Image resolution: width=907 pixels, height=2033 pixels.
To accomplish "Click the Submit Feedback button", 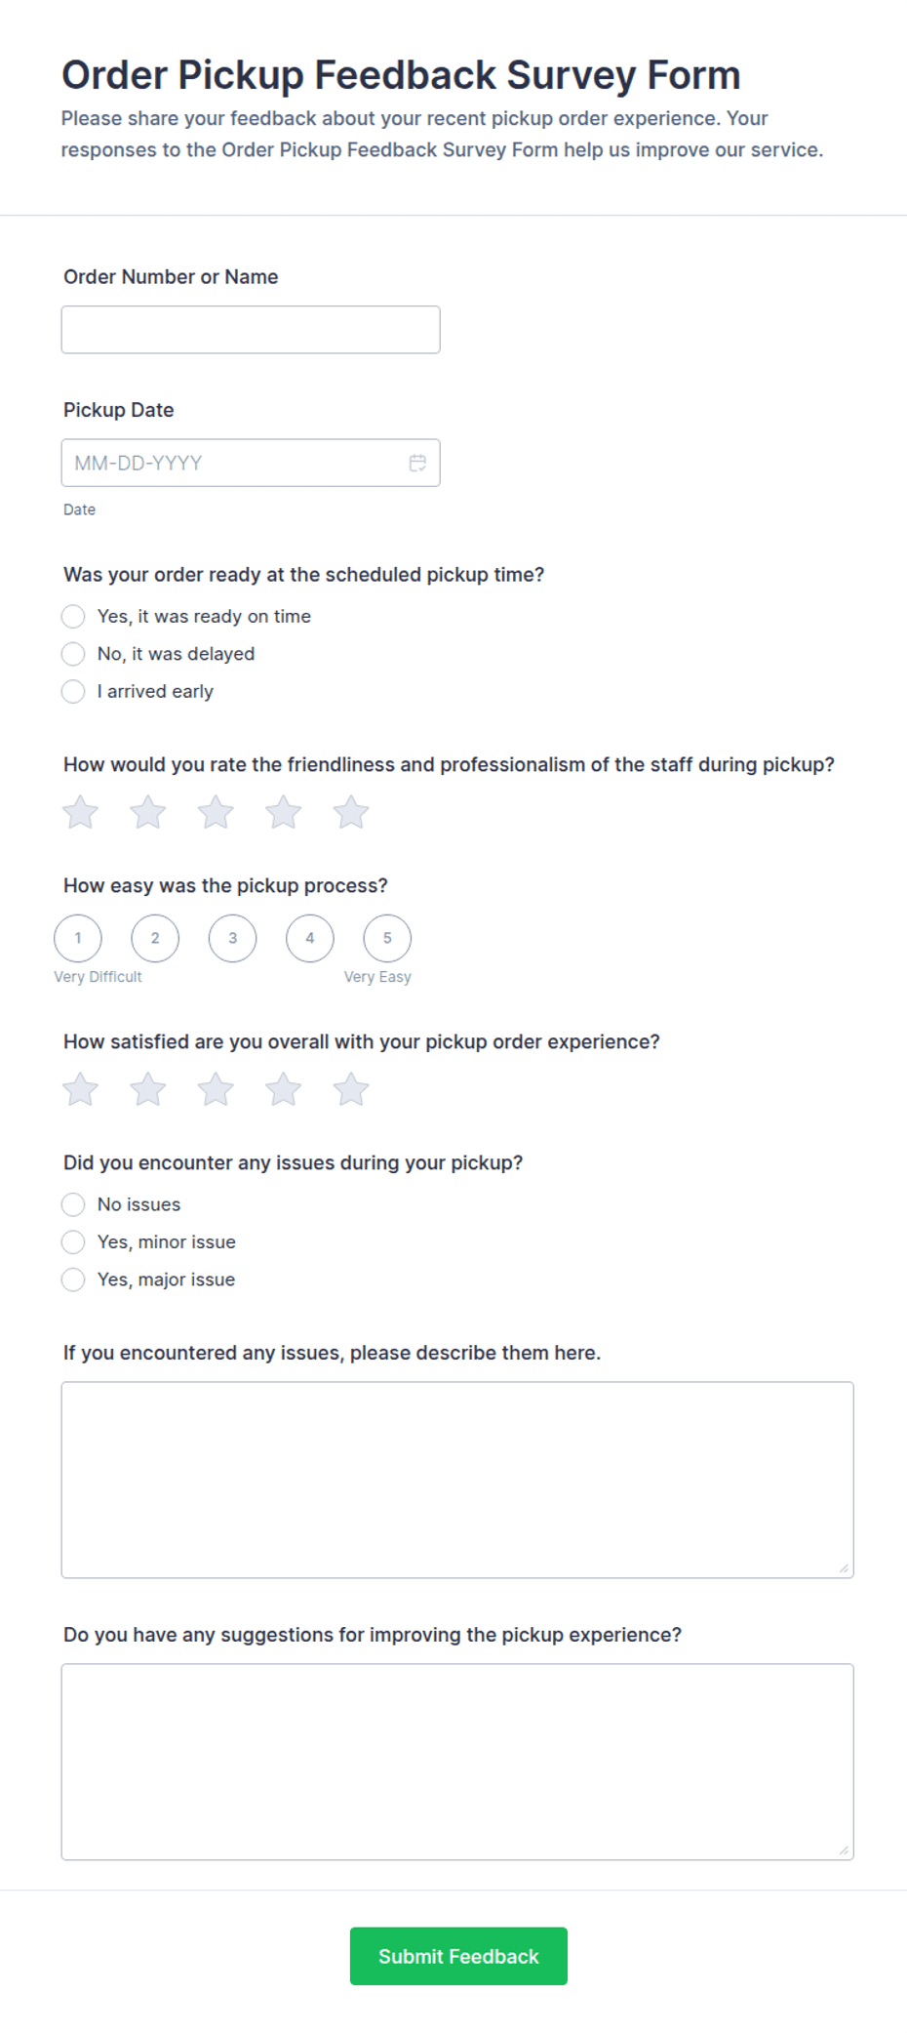I will pos(458,1956).
